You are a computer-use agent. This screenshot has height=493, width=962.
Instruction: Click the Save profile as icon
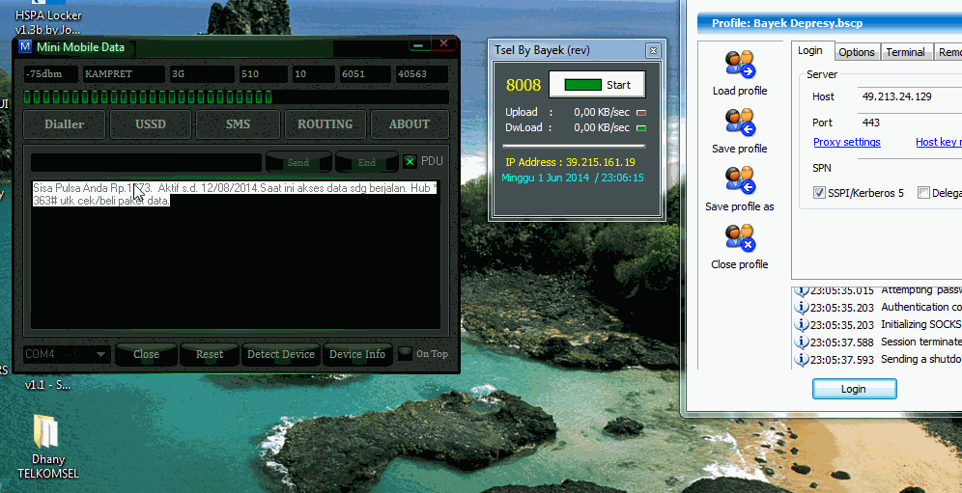point(739,180)
